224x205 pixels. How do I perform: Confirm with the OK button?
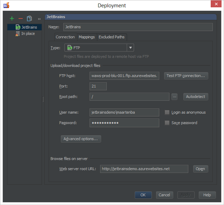(x=143, y=195)
